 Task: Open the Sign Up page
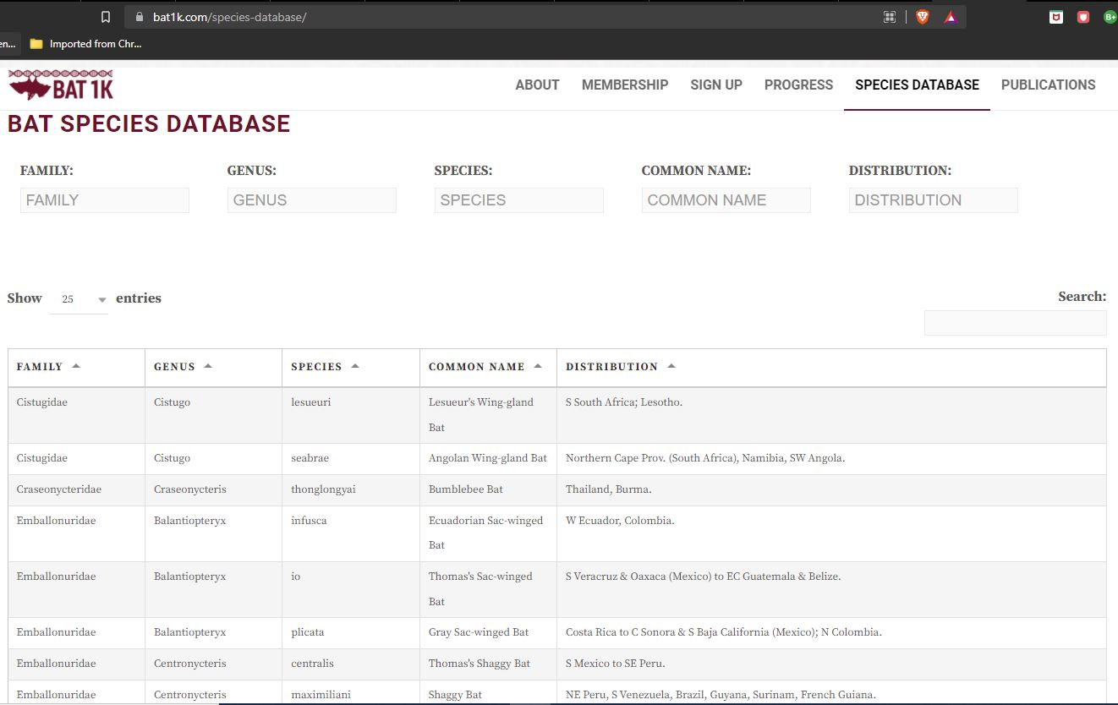point(716,85)
